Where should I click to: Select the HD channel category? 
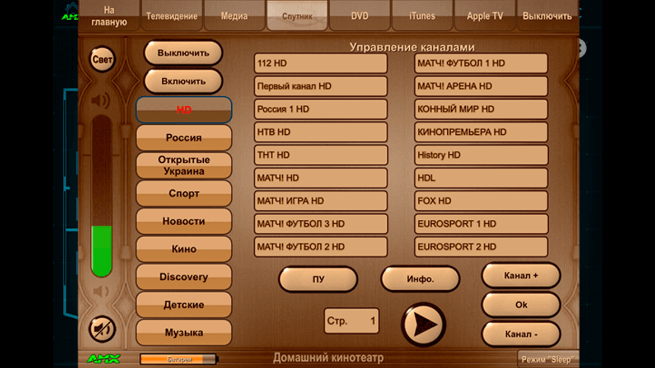(184, 110)
